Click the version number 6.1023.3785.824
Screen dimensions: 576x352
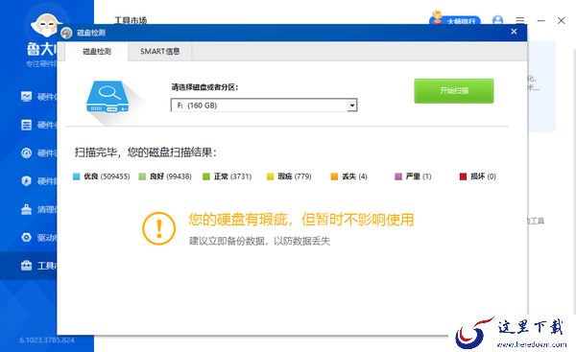tap(47, 340)
